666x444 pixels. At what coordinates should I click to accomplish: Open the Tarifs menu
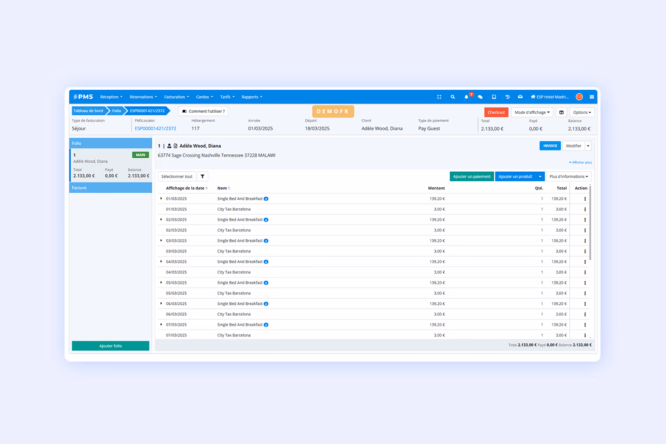click(x=227, y=97)
